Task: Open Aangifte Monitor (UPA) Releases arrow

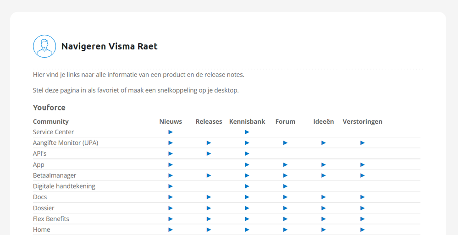Action: coord(209,143)
